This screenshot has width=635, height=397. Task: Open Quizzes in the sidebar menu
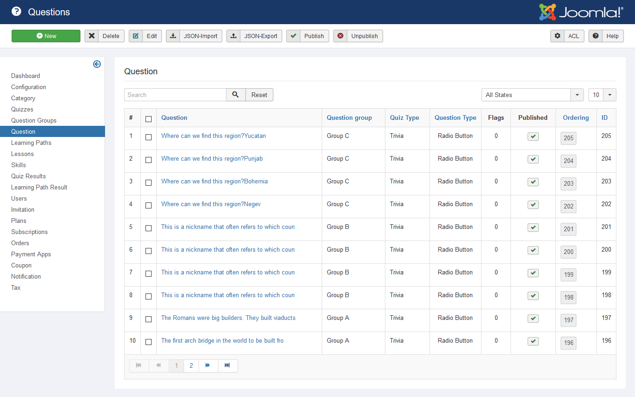point(22,110)
